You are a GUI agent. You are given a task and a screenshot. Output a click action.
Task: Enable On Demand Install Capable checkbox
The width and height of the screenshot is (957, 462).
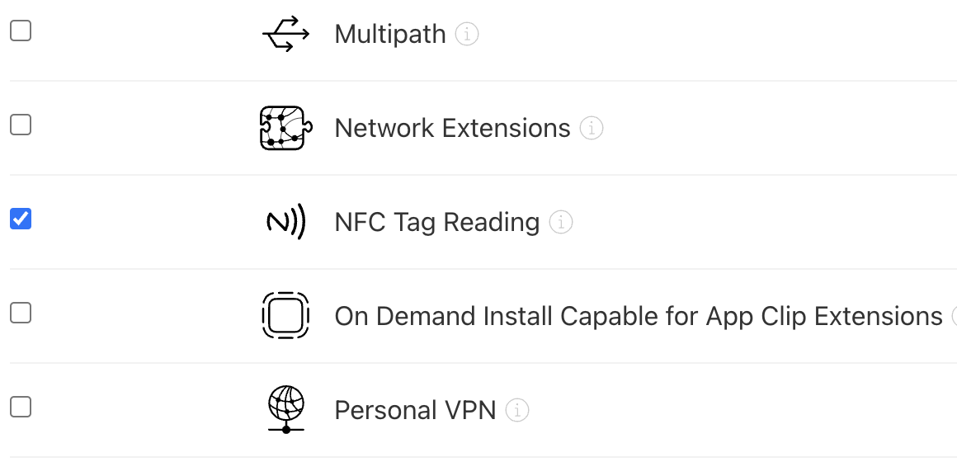[21, 313]
